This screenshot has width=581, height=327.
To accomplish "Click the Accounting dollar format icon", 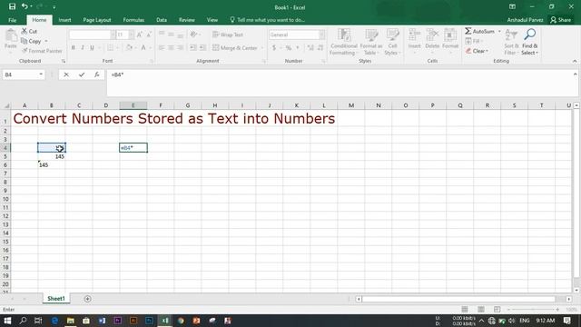I will pos(274,48).
